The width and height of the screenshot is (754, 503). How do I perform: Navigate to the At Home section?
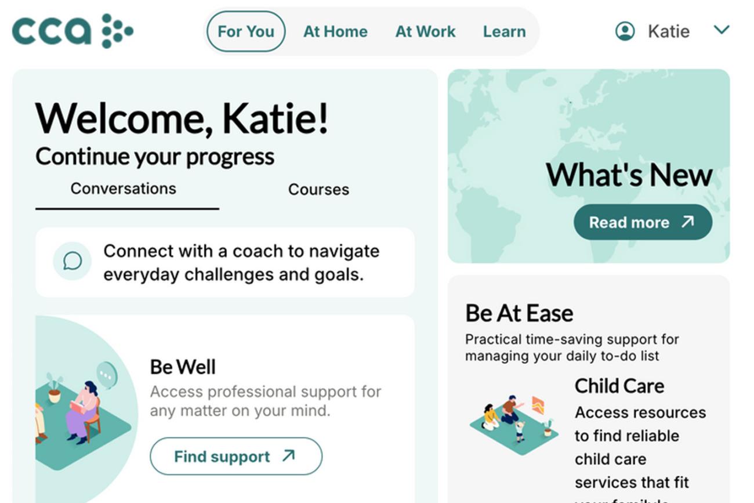coord(335,31)
